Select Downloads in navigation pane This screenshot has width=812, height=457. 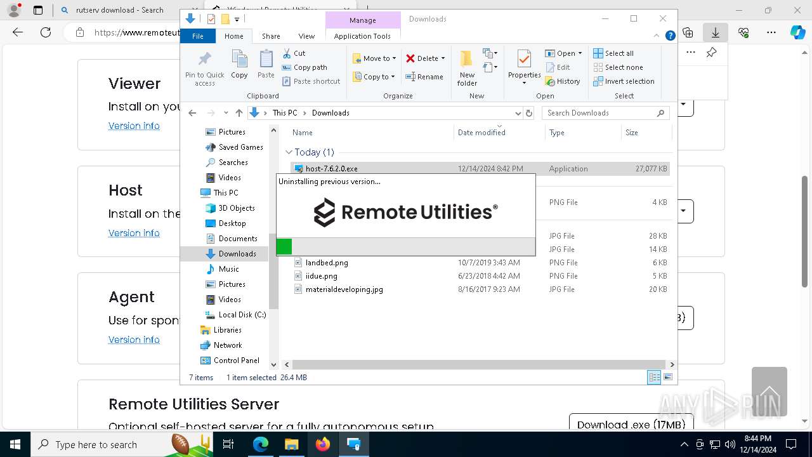click(x=237, y=254)
